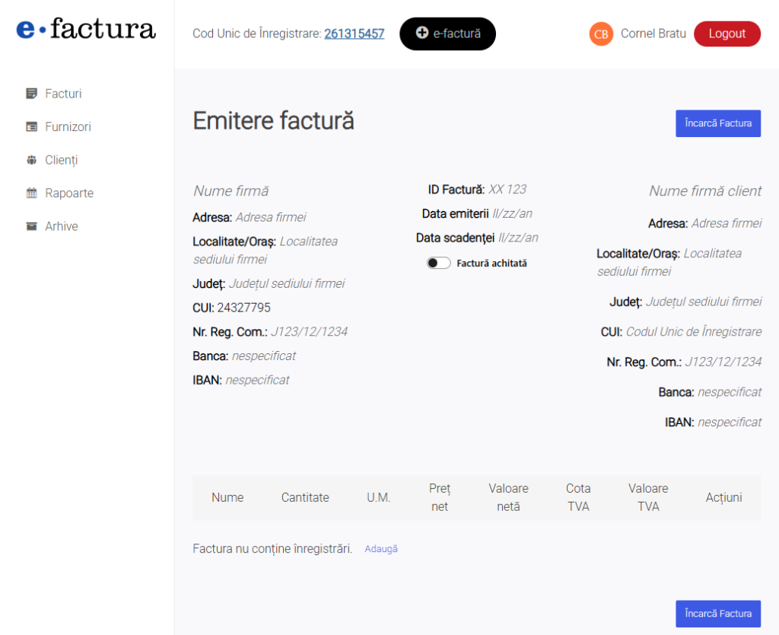Click the Facturi sidebar icon
Screen dimensions: 779x635
(x=32, y=94)
